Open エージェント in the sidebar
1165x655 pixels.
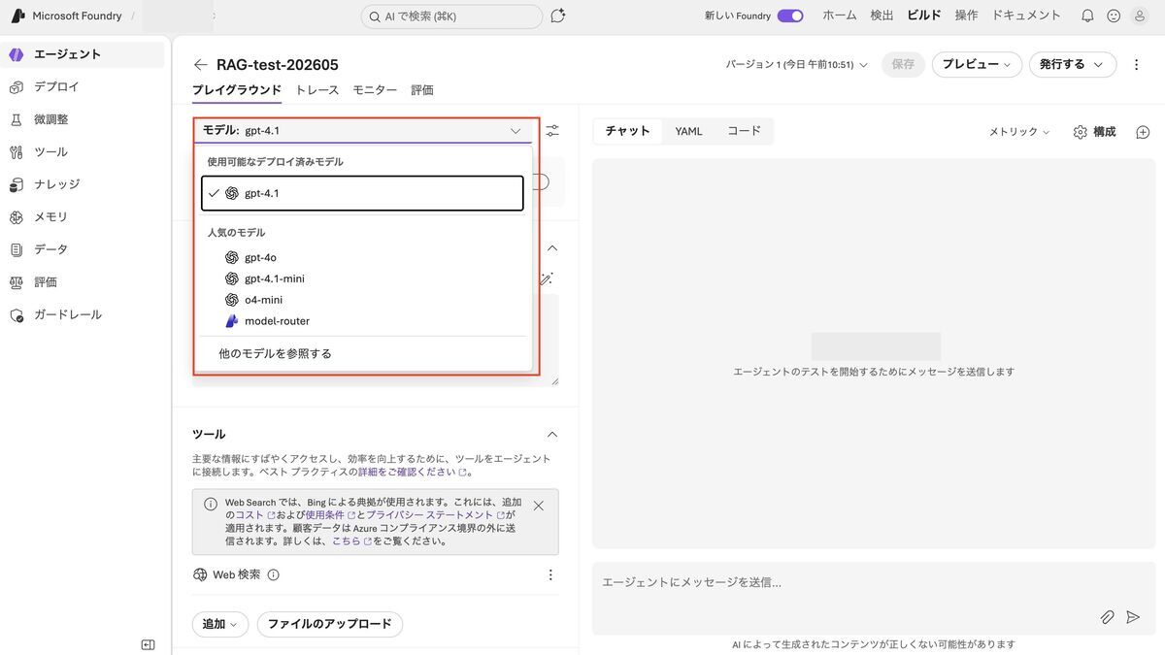(83, 54)
